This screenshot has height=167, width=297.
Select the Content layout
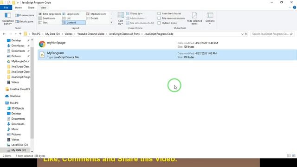[73, 23]
